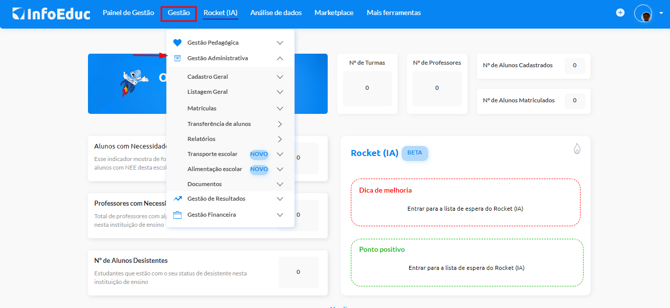Screen dimensions: 670x308
Task: Open the Relatórios submenu arrow
Action: tap(280, 139)
